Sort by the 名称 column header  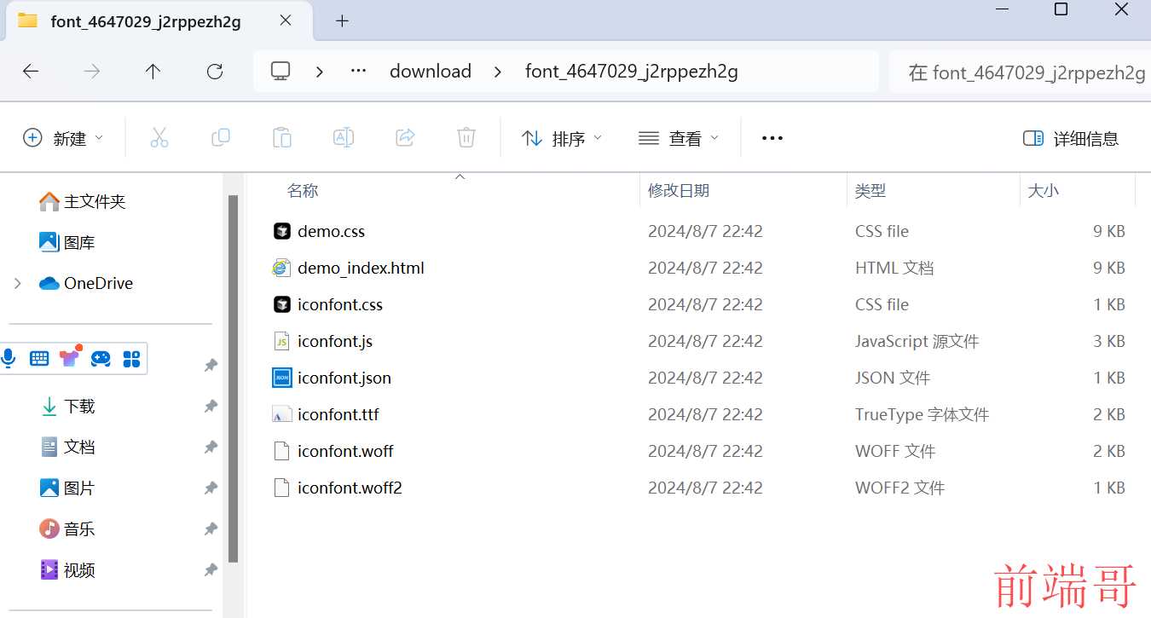pyautogui.click(x=303, y=191)
